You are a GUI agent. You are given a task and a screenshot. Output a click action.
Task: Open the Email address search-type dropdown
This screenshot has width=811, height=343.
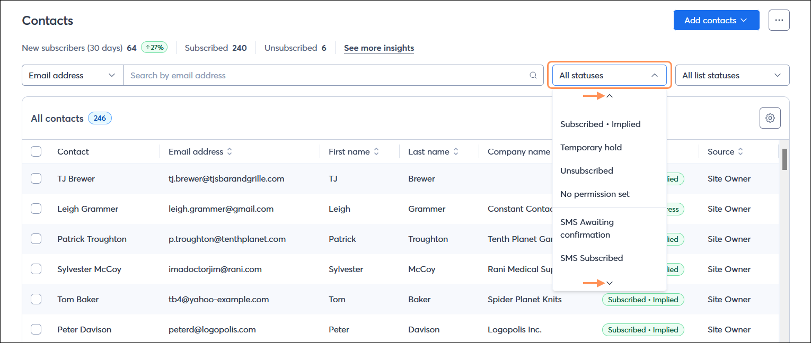pos(72,75)
